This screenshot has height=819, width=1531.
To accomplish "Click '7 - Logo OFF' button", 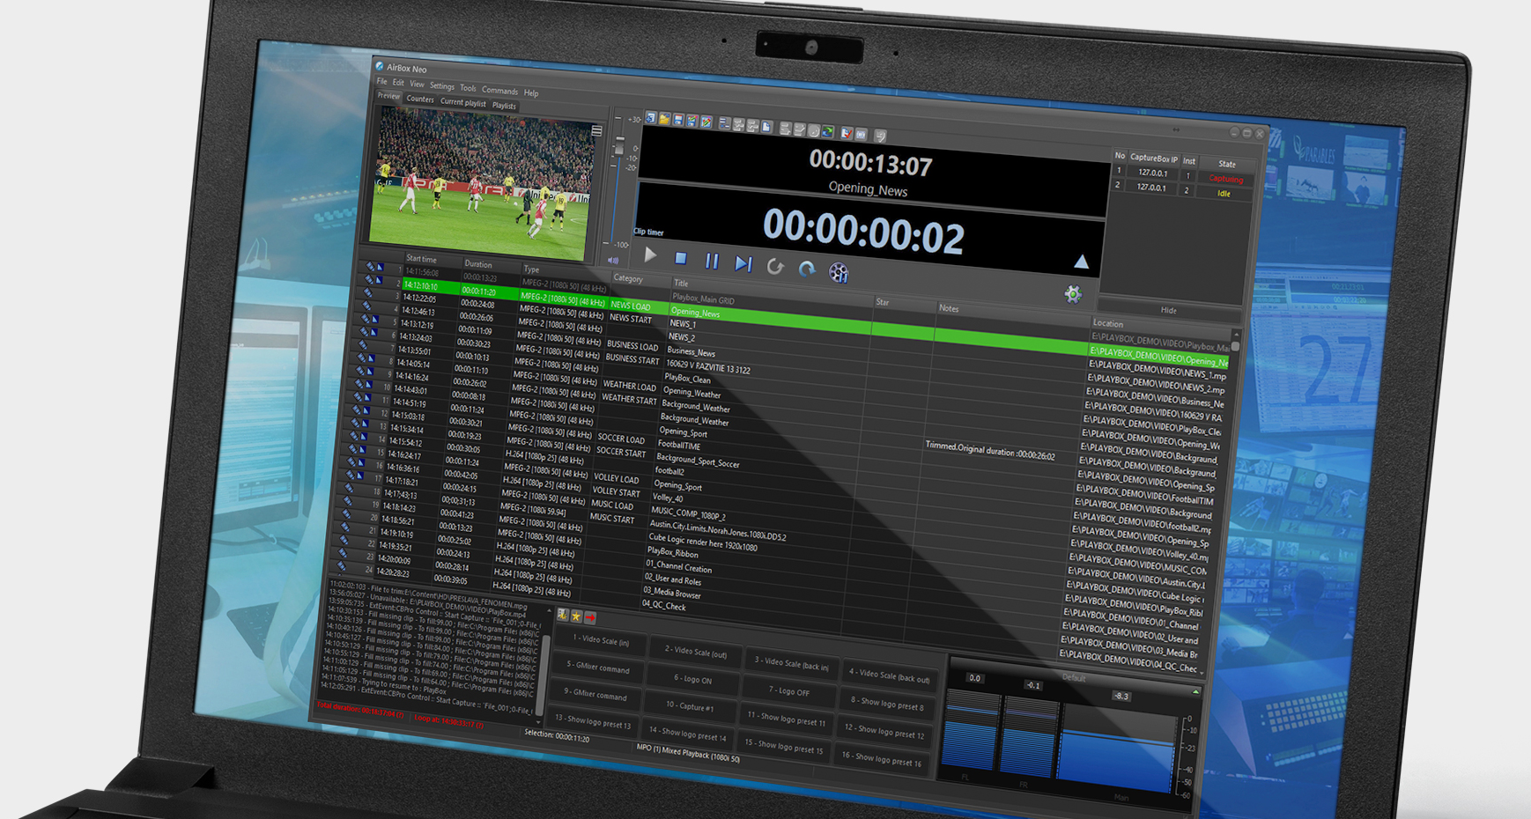I will pyautogui.click(x=788, y=691).
